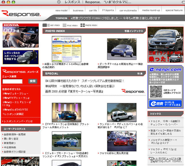Read Toyota eBay exclusive contract article
The height and width of the screenshot is (166, 185).
pos(66,66)
